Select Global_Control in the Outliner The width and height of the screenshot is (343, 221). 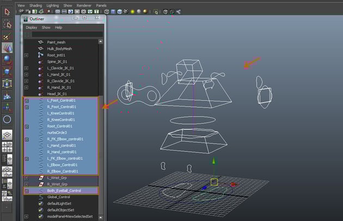[x=59, y=197]
